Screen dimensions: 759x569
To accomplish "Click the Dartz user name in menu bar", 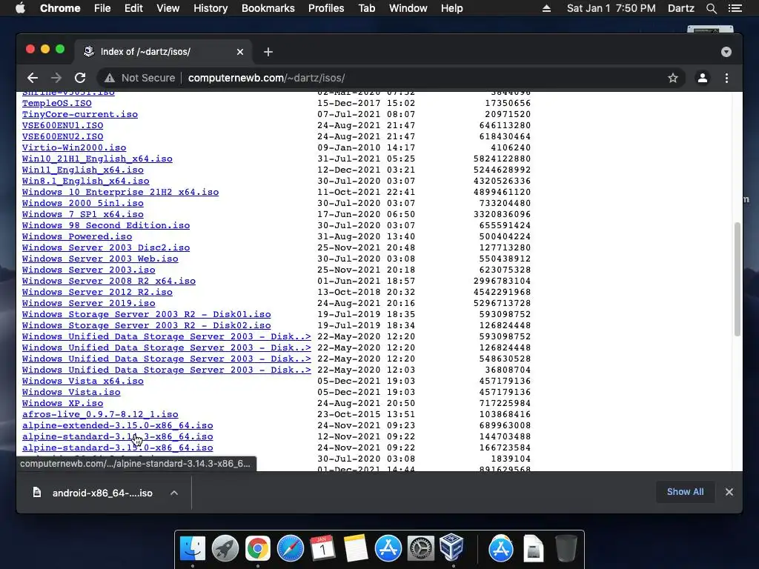I will (680, 8).
